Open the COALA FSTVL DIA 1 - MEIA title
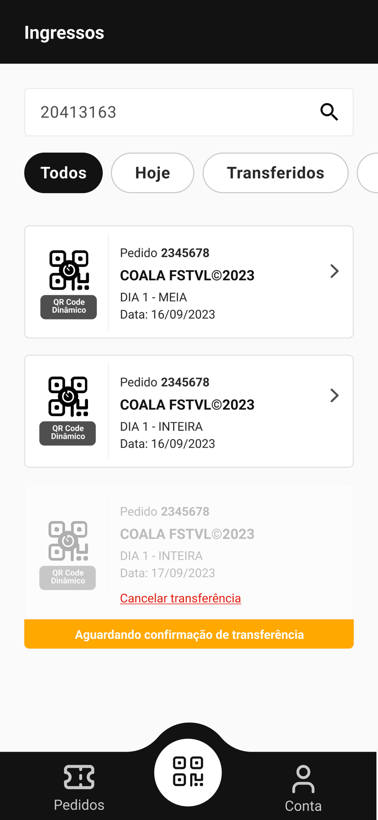The height and width of the screenshot is (820, 378). (x=187, y=276)
